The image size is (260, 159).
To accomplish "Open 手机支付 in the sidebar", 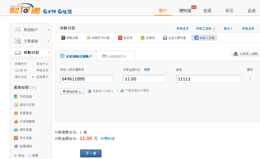I will [x=42, y=70].
